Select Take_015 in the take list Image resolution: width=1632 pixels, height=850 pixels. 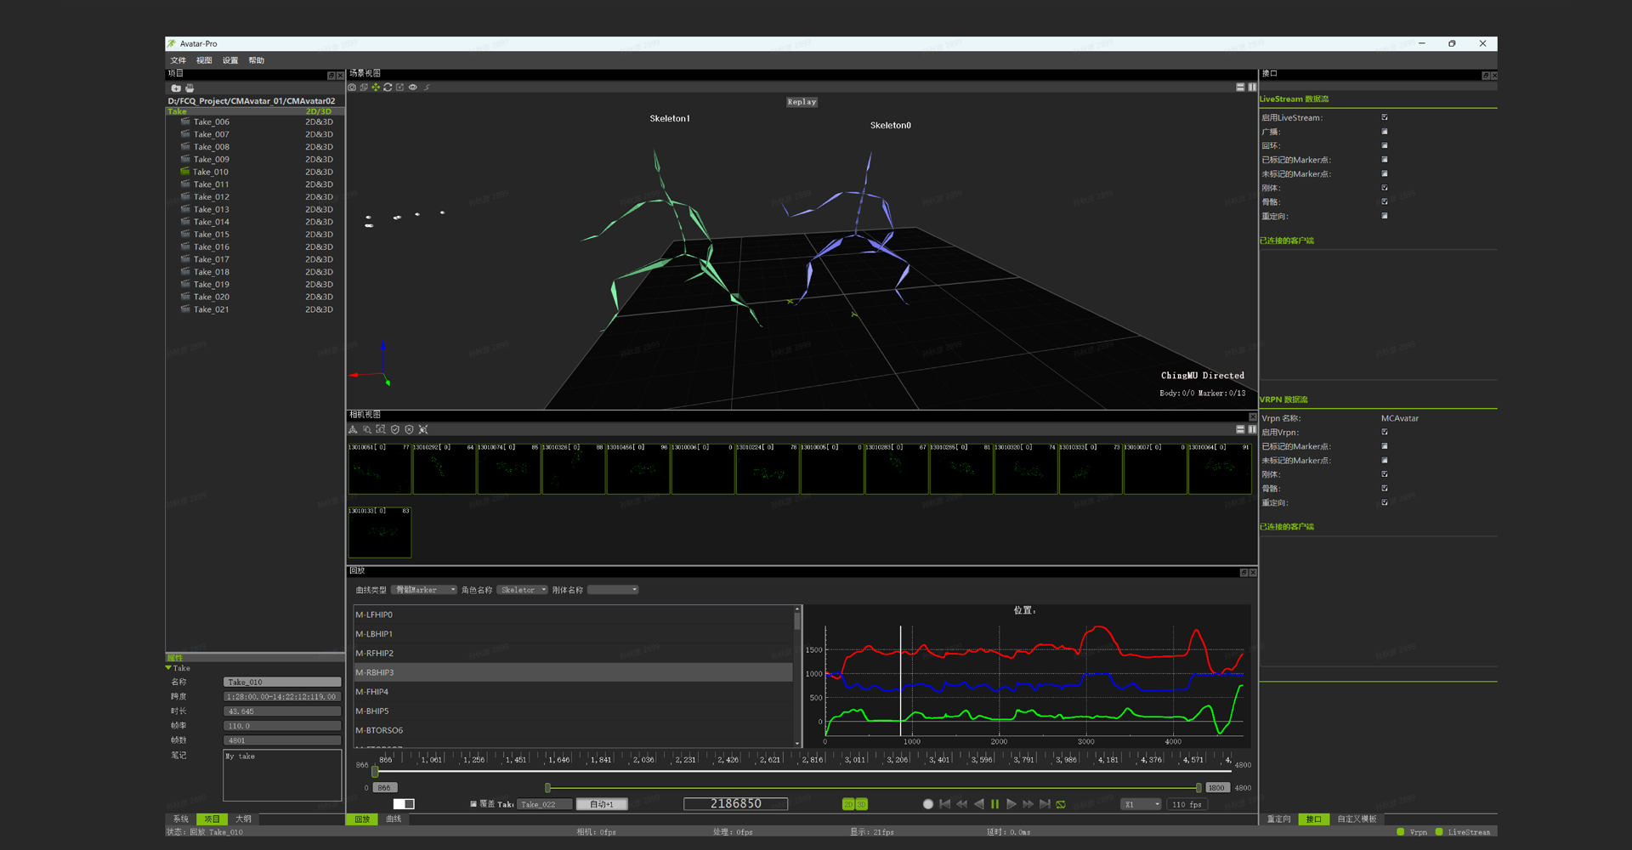click(x=211, y=235)
